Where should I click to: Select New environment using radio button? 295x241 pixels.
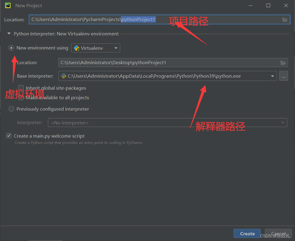(x=11, y=48)
